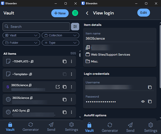This screenshot has width=161, height=134.
Task: Click the New item button
Action: click(60, 13)
